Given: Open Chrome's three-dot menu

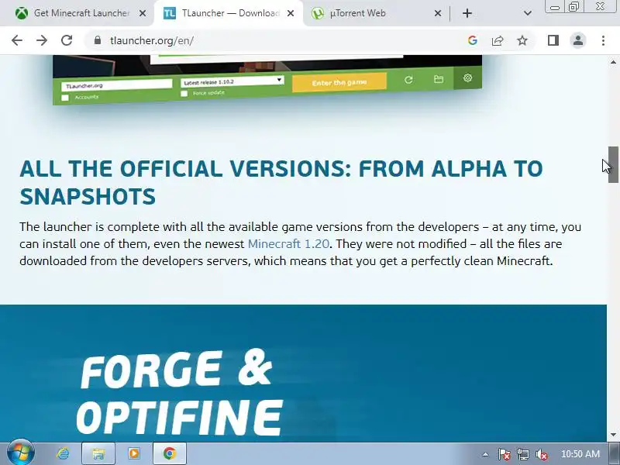Looking at the screenshot, I should [x=603, y=40].
